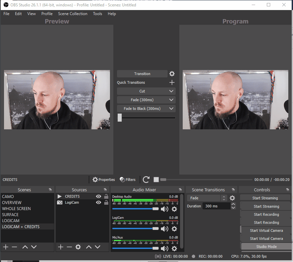
Task: Add a Quick Transition with the plus icon
Action: pos(172,82)
